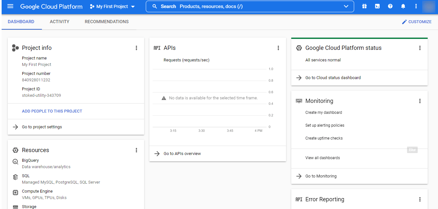The height and width of the screenshot is (209, 438).
Task: Click the Project info hexagon icon
Action: click(15, 48)
